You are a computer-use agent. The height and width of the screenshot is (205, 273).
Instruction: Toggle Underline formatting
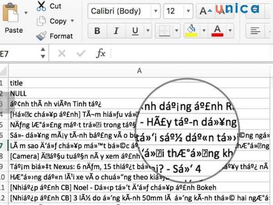click(135, 31)
